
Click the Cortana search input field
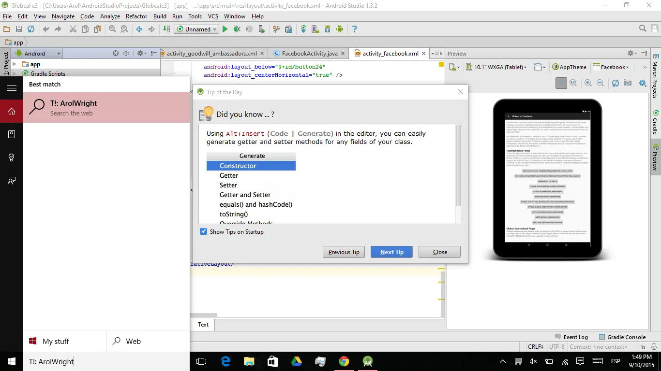coord(106,361)
